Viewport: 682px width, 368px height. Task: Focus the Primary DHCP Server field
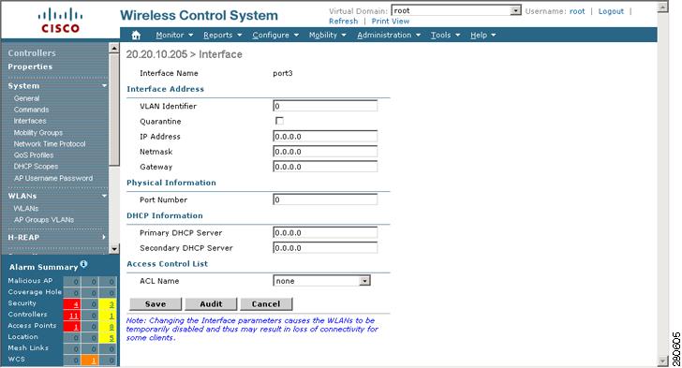325,233
